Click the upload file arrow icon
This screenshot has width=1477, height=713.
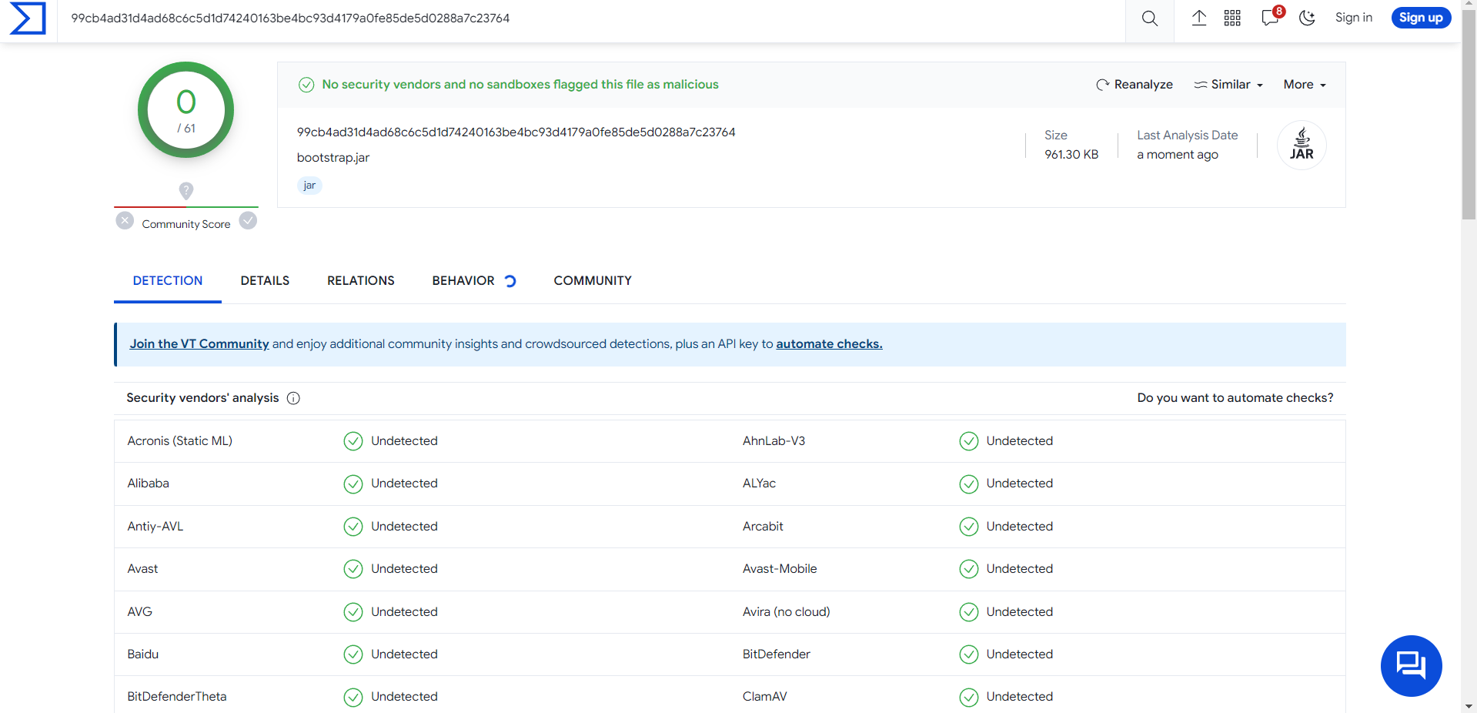[x=1198, y=18]
